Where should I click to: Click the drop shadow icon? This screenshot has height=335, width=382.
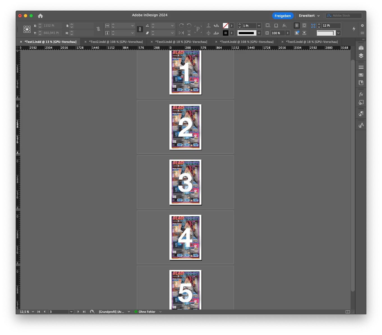pyautogui.click(x=276, y=26)
